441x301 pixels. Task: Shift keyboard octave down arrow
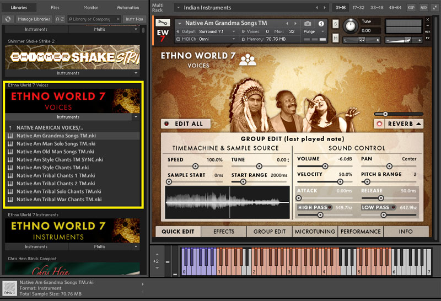click(x=157, y=268)
